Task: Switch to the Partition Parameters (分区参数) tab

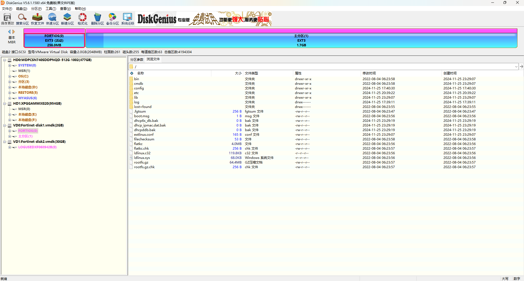Action: pos(137,59)
